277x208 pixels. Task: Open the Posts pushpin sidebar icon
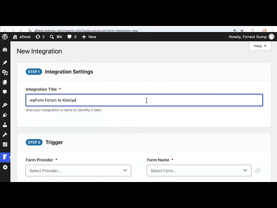pos(5,62)
